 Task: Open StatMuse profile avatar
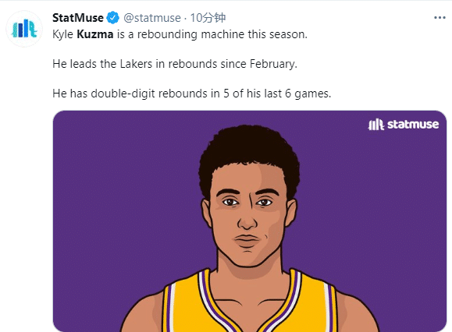tap(24, 29)
